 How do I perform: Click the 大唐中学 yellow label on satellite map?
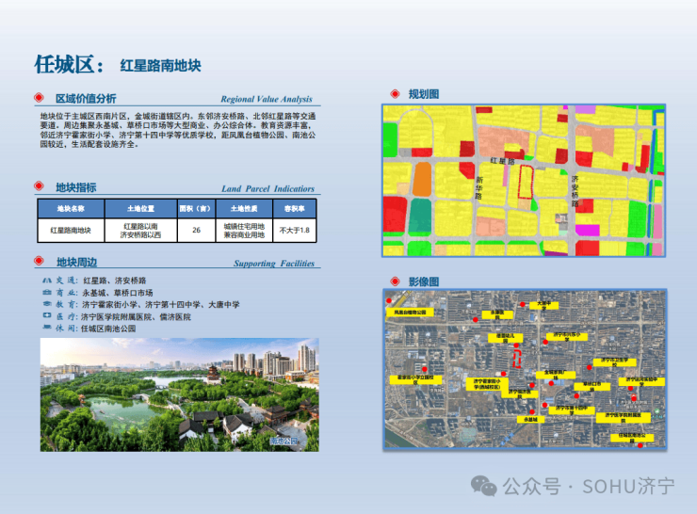[x=543, y=305]
